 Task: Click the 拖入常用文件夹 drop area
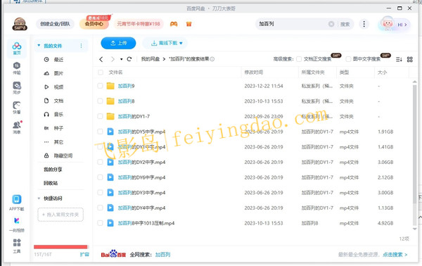point(60,215)
